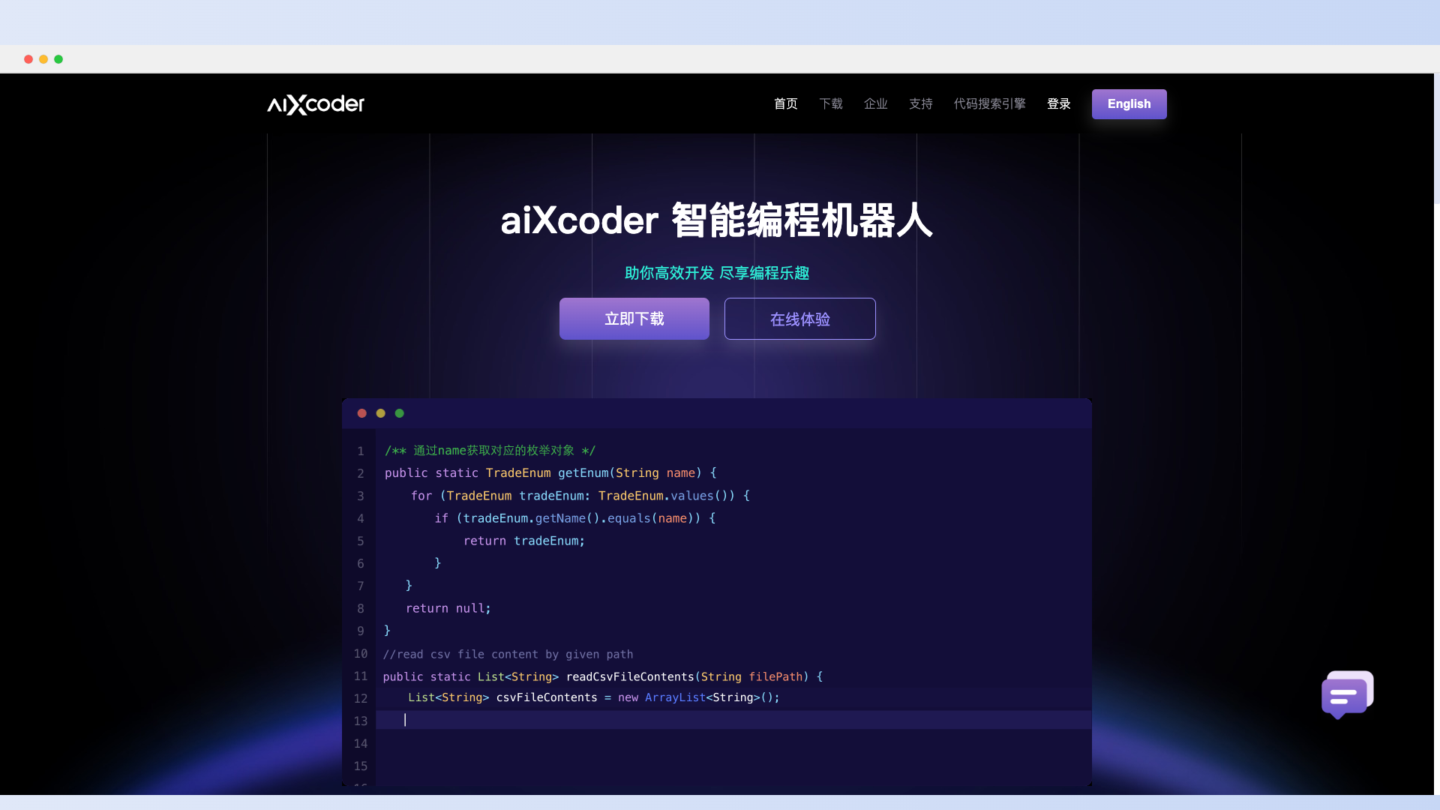The image size is (1440, 810).
Task: Switch site language to English
Action: [1129, 103]
